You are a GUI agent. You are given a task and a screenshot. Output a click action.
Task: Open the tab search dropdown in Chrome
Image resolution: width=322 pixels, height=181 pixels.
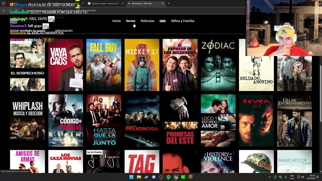coord(3,4)
